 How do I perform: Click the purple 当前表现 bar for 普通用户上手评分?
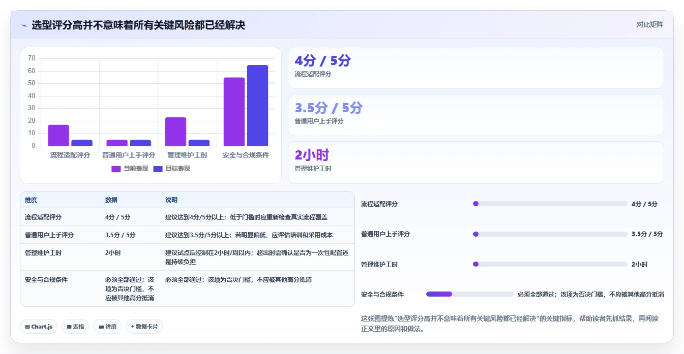(x=117, y=143)
